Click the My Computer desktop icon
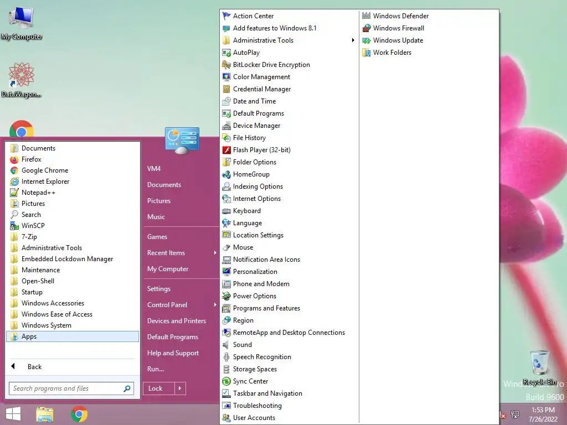This screenshot has height=425, width=567. click(22, 23)
